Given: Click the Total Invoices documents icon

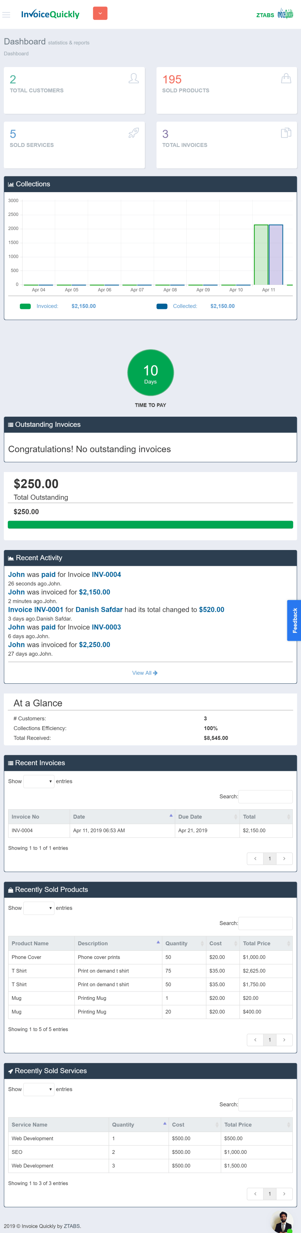Looking at the screenshot, I should (286, 133).
